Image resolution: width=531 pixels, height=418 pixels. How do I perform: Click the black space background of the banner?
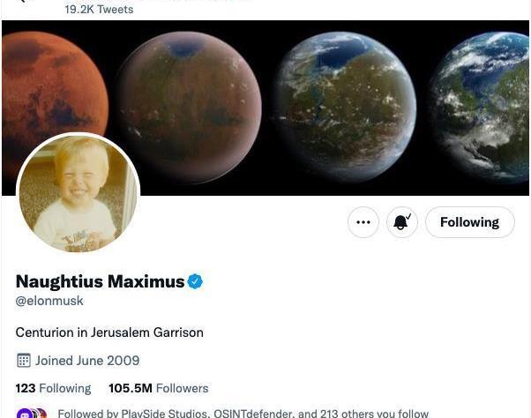[x=267, y=190]
